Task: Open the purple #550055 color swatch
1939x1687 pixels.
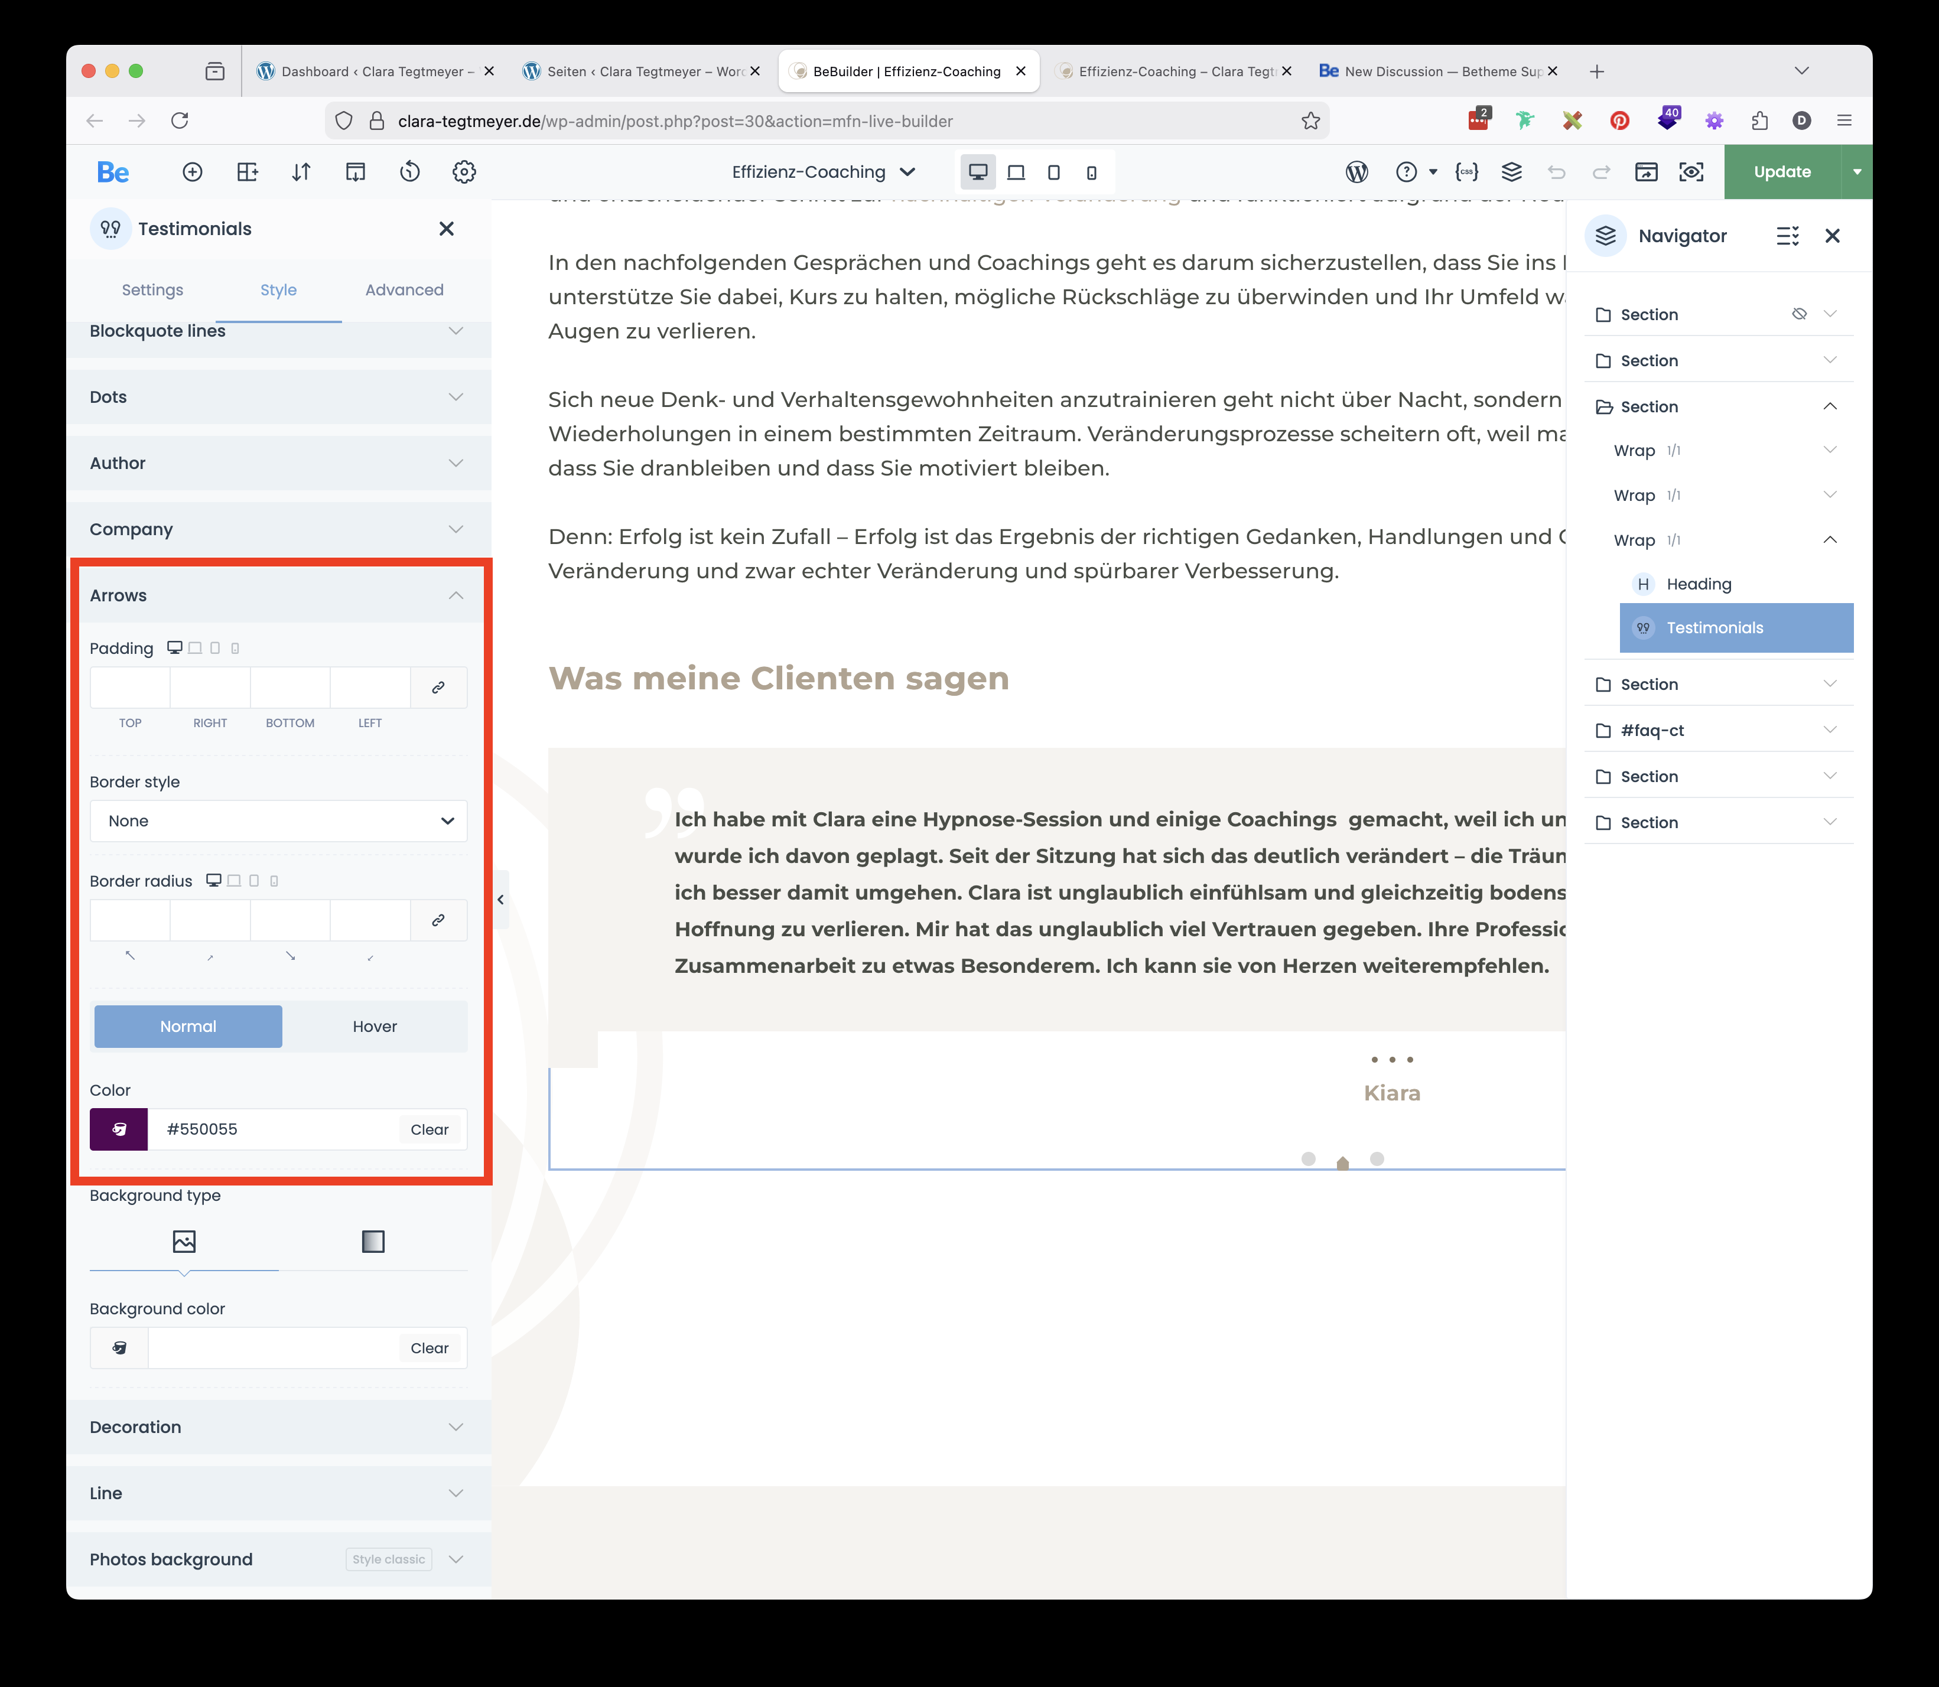Action: coord(119,1129)
